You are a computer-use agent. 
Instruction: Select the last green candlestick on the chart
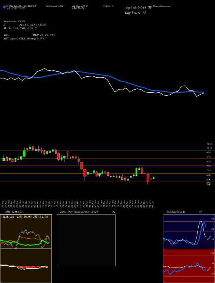[x=154, y=178]
